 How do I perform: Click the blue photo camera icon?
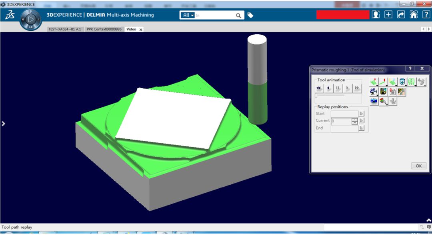click(x=374, y=101)
